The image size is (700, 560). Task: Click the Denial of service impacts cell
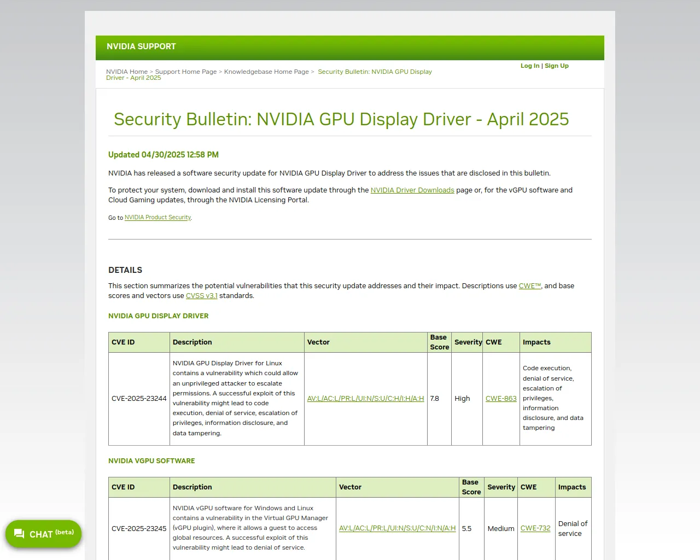coord(573,529)
